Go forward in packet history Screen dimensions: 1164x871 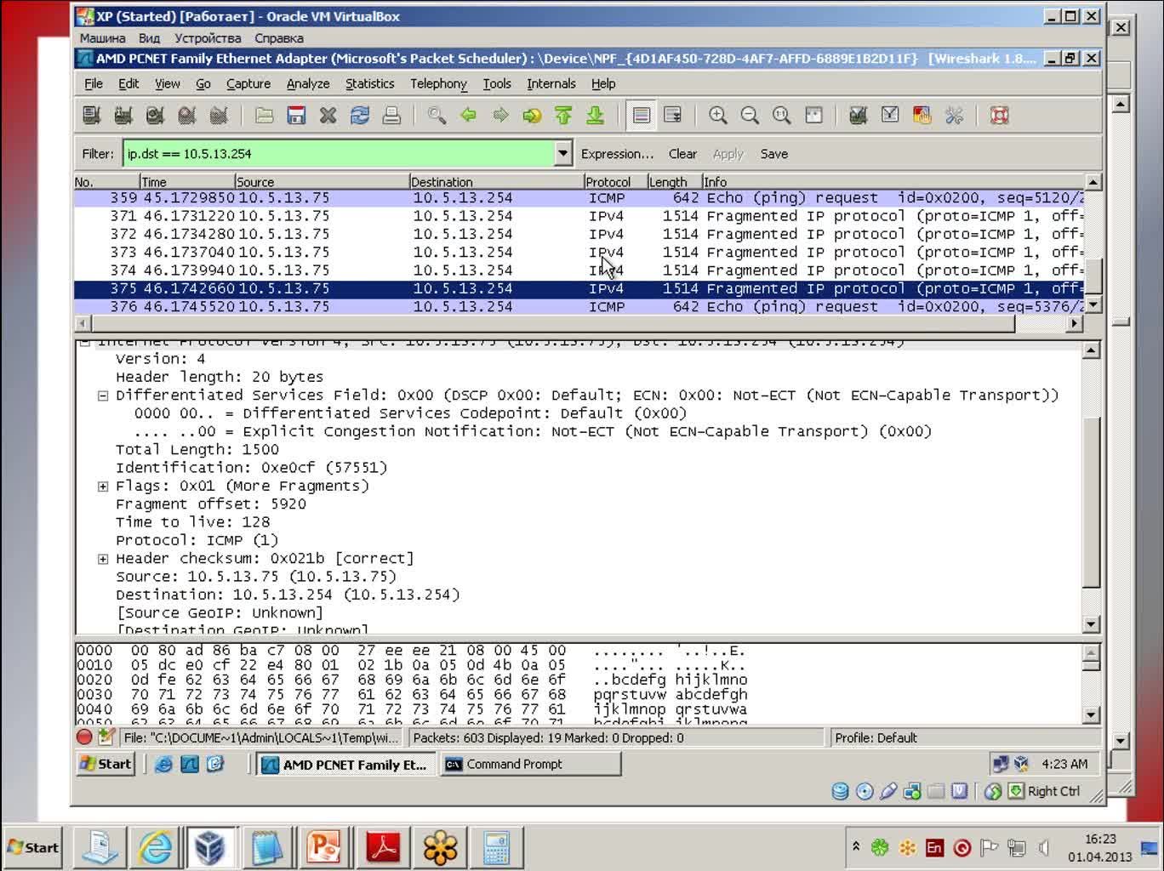[x=500, y=116]
